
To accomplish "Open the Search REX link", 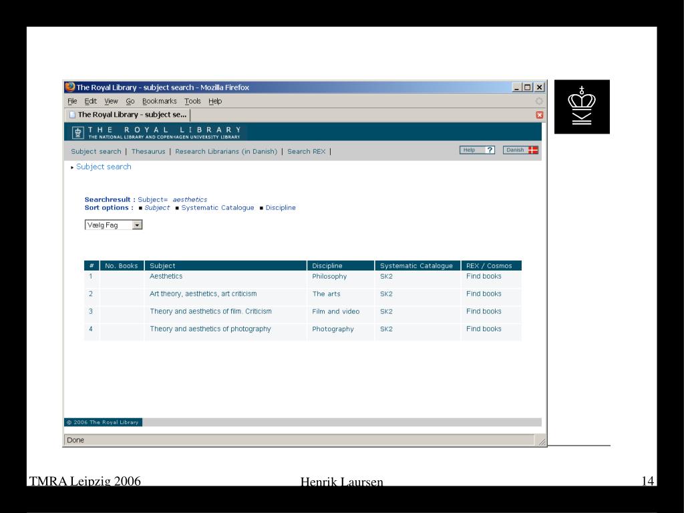I will click(306, 152).
